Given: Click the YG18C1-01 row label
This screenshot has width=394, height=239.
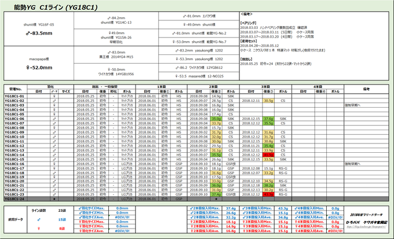Looking at the screenshot, I should pos(14,96).
